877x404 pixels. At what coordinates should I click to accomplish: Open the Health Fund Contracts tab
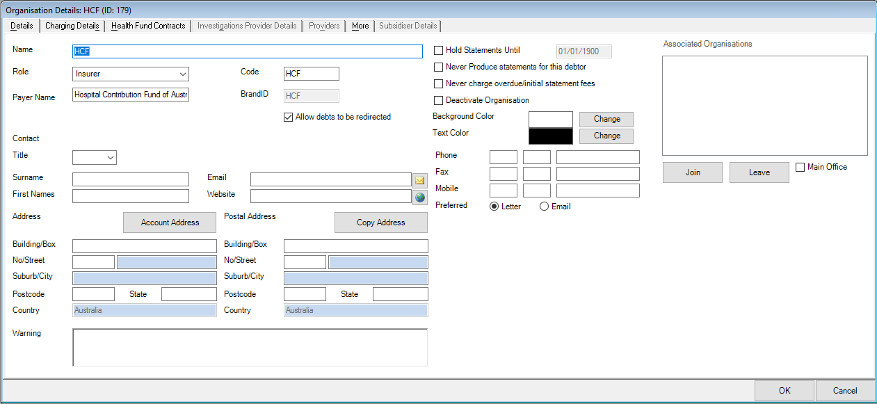pos(148,26)
